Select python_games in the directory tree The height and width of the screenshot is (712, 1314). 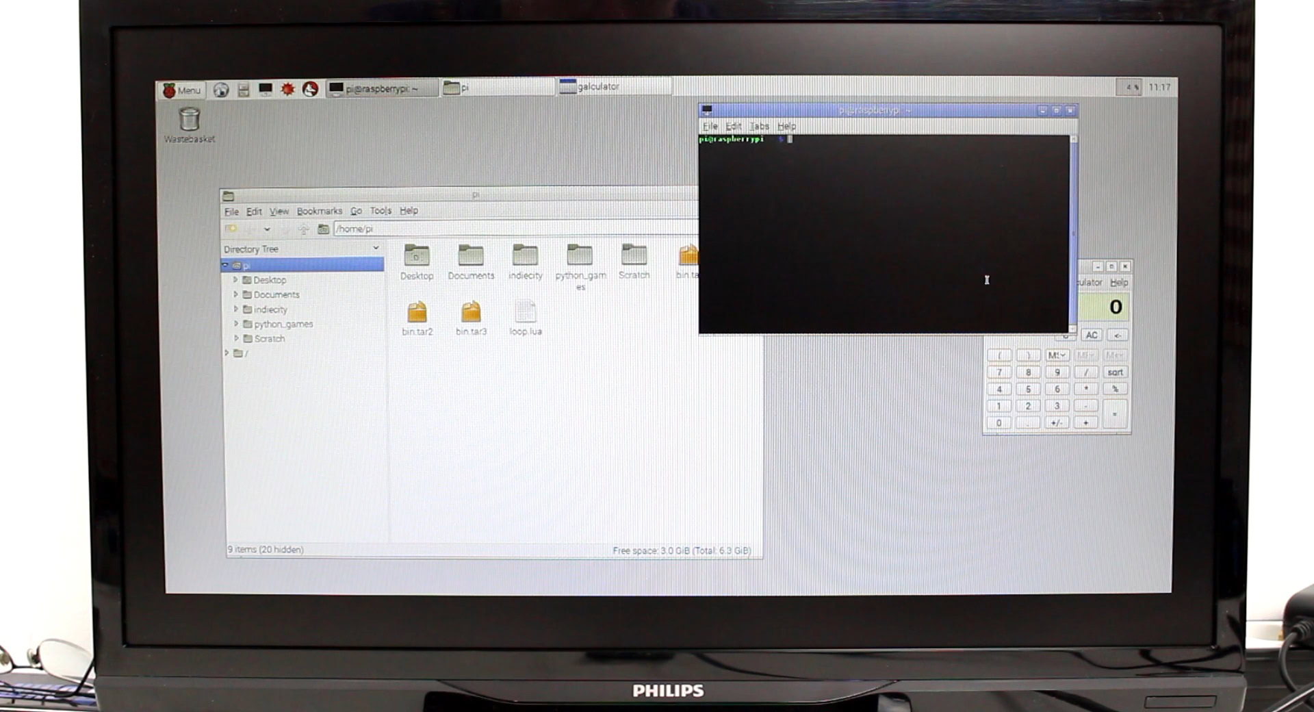click(283, 325)
